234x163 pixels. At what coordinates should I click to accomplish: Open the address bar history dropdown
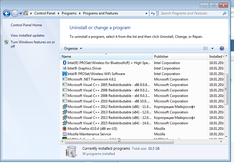pos(147,13)
